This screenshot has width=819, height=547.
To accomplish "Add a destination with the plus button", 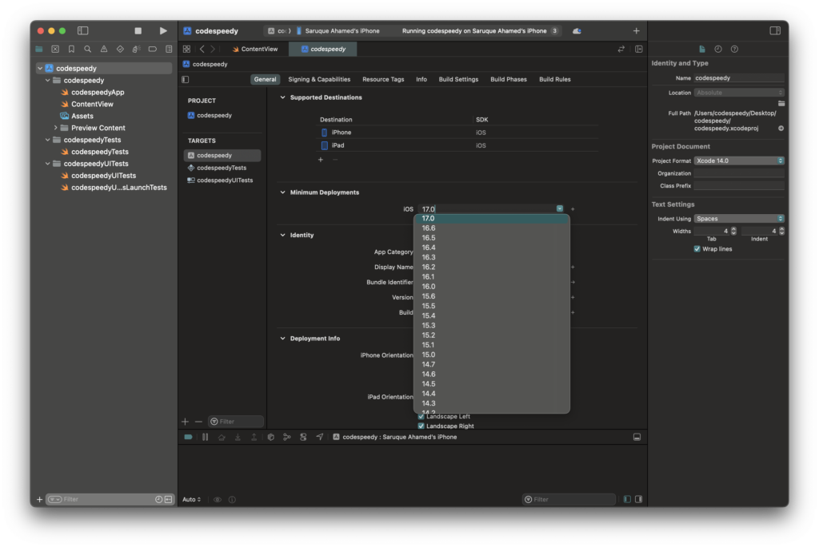I will 321,160.
